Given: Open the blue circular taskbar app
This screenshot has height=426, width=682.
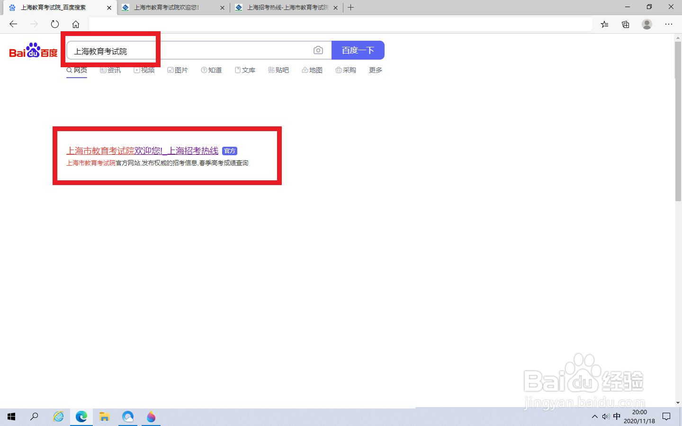Looking at the screenshot, I should point(128,417).
